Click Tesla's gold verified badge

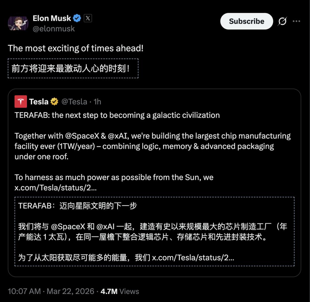54,101
